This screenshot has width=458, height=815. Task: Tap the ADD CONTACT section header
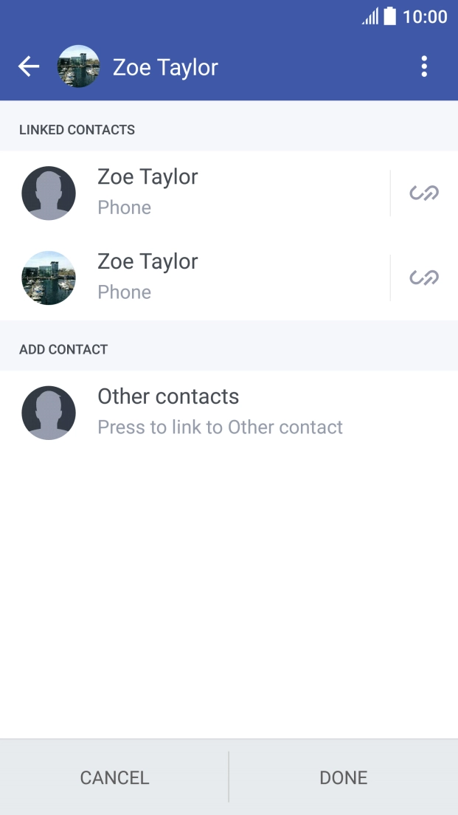click(63, 349)
